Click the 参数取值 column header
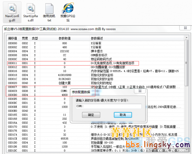Image resolution: width=192 pixels, height=154 pixels. 65,38
